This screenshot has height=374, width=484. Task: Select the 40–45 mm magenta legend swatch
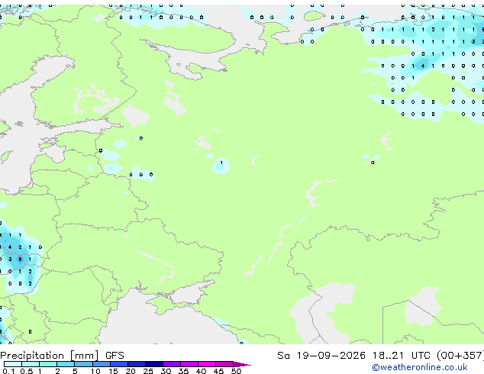pos(207,364)
